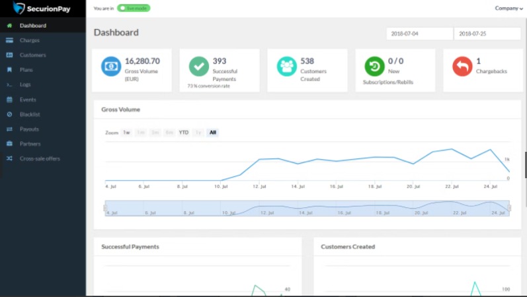Screen dimensions: 527x297
Task: Click the Gross Volume money icon
Action: tap(111, 67)
